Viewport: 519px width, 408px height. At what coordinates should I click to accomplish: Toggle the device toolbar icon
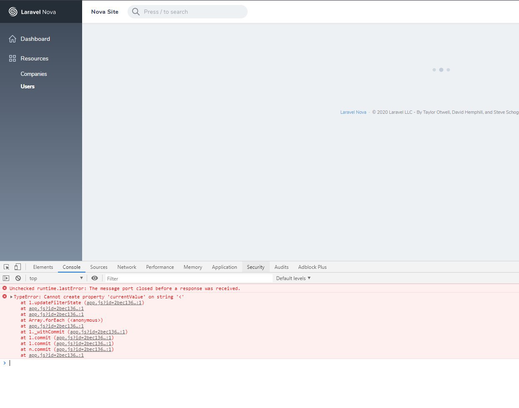(18, 267)
